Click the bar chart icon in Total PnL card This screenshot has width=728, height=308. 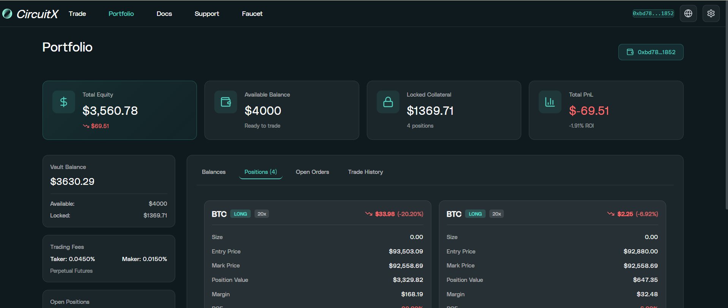coord(550,102)
